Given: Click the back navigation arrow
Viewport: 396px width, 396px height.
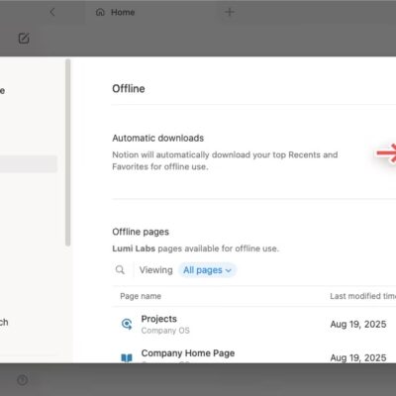Looking at the screenshot, I should 52,12.
